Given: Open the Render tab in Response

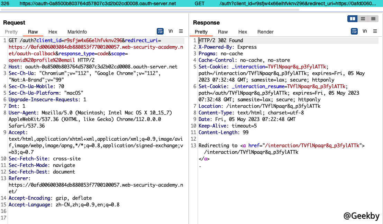Looking at the screenshot, I should point(265,32).
